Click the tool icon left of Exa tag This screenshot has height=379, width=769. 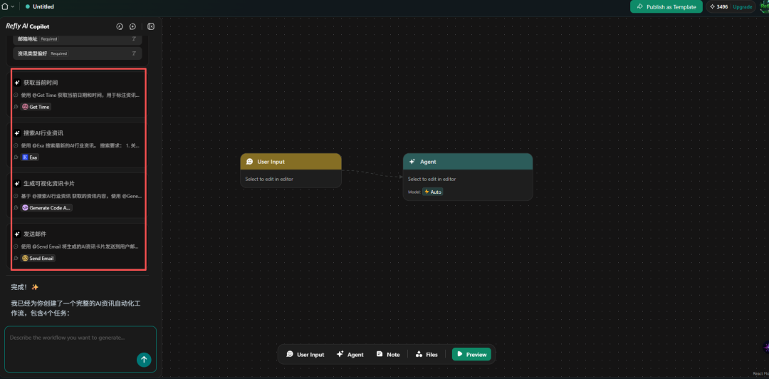(x=16, y=157)
